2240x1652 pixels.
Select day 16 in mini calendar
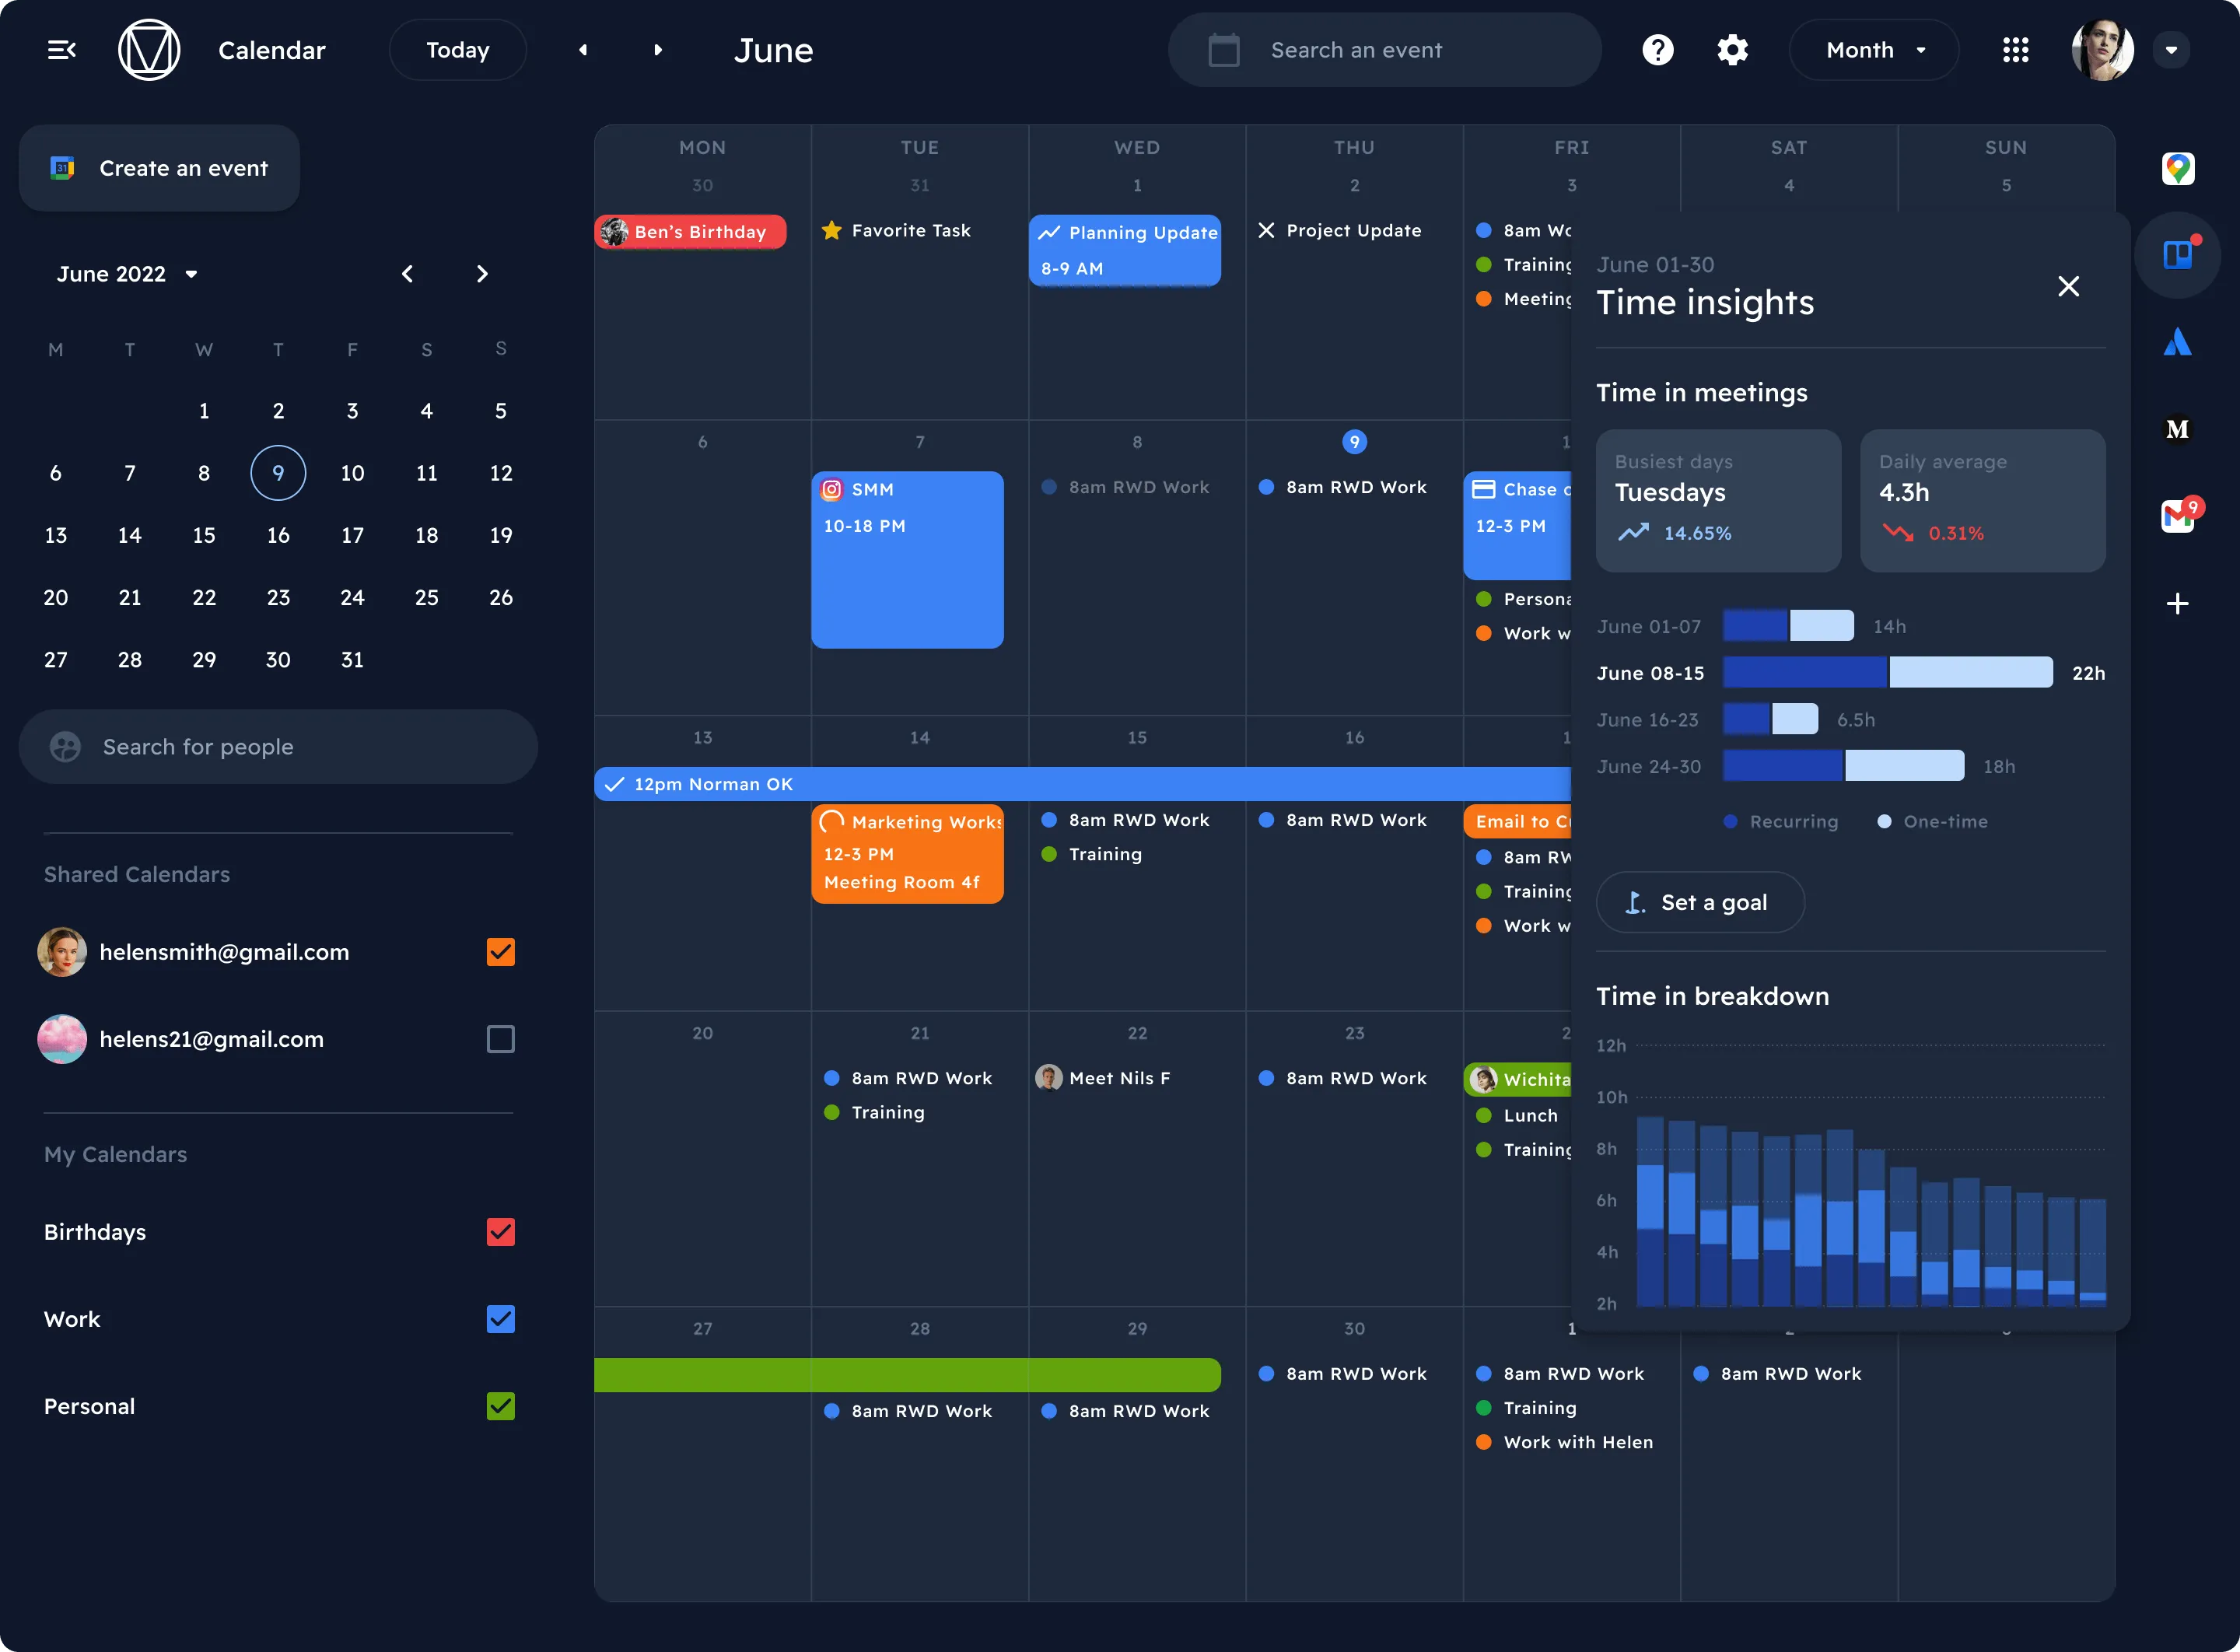pos(278,535)
